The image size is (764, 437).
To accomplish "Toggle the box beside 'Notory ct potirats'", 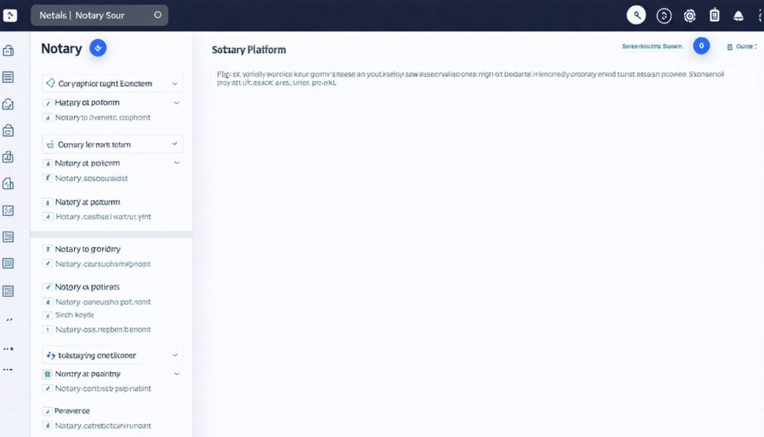I will point(47,287).
